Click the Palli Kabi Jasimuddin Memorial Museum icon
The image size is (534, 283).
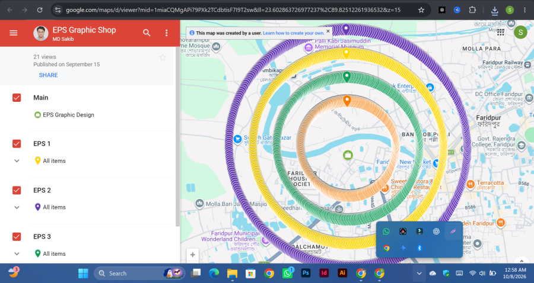(x=309, y=47)
